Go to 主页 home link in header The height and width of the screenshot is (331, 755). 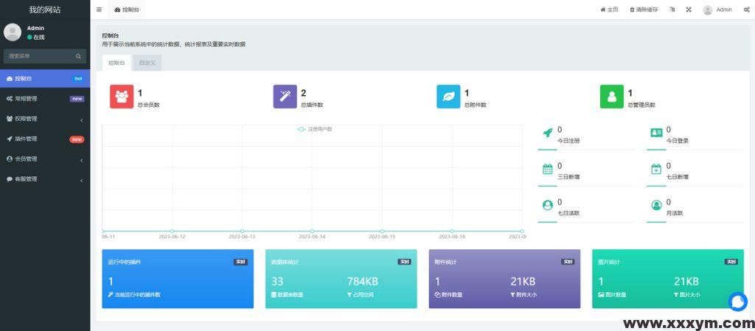(x=609, y=10)
